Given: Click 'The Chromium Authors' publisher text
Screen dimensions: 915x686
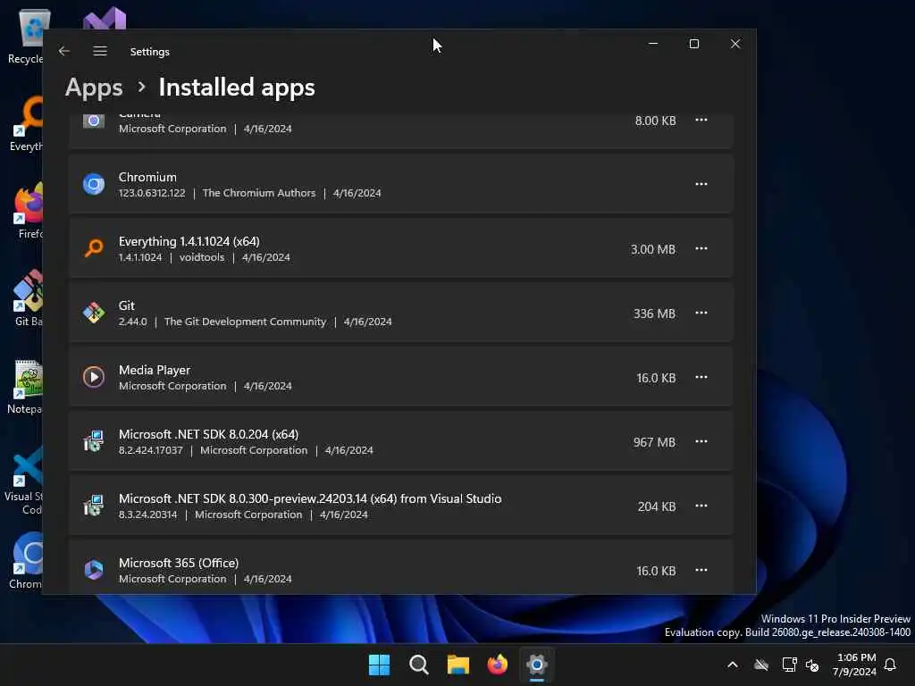Looking at the screenshot, I should click(x=258, y=193).
